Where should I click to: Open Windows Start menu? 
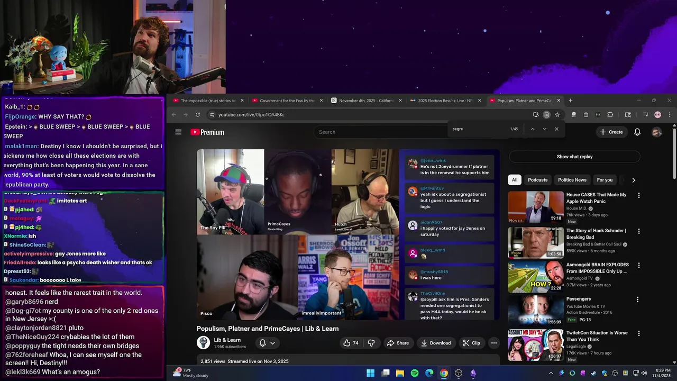tap(371, 373)
